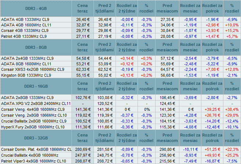Select ADATA 2x8GB 1333MHz CL9 row label
The image size is (241, 164).
tap(28, 98)
